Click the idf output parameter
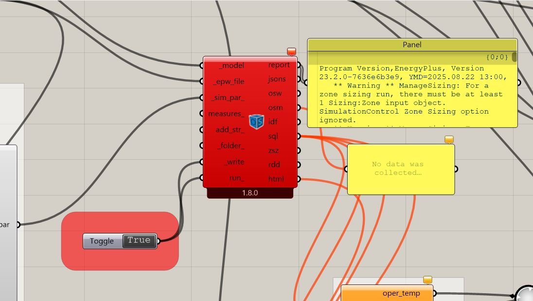This screenshot has width=533, height=301. click(273, 122)
